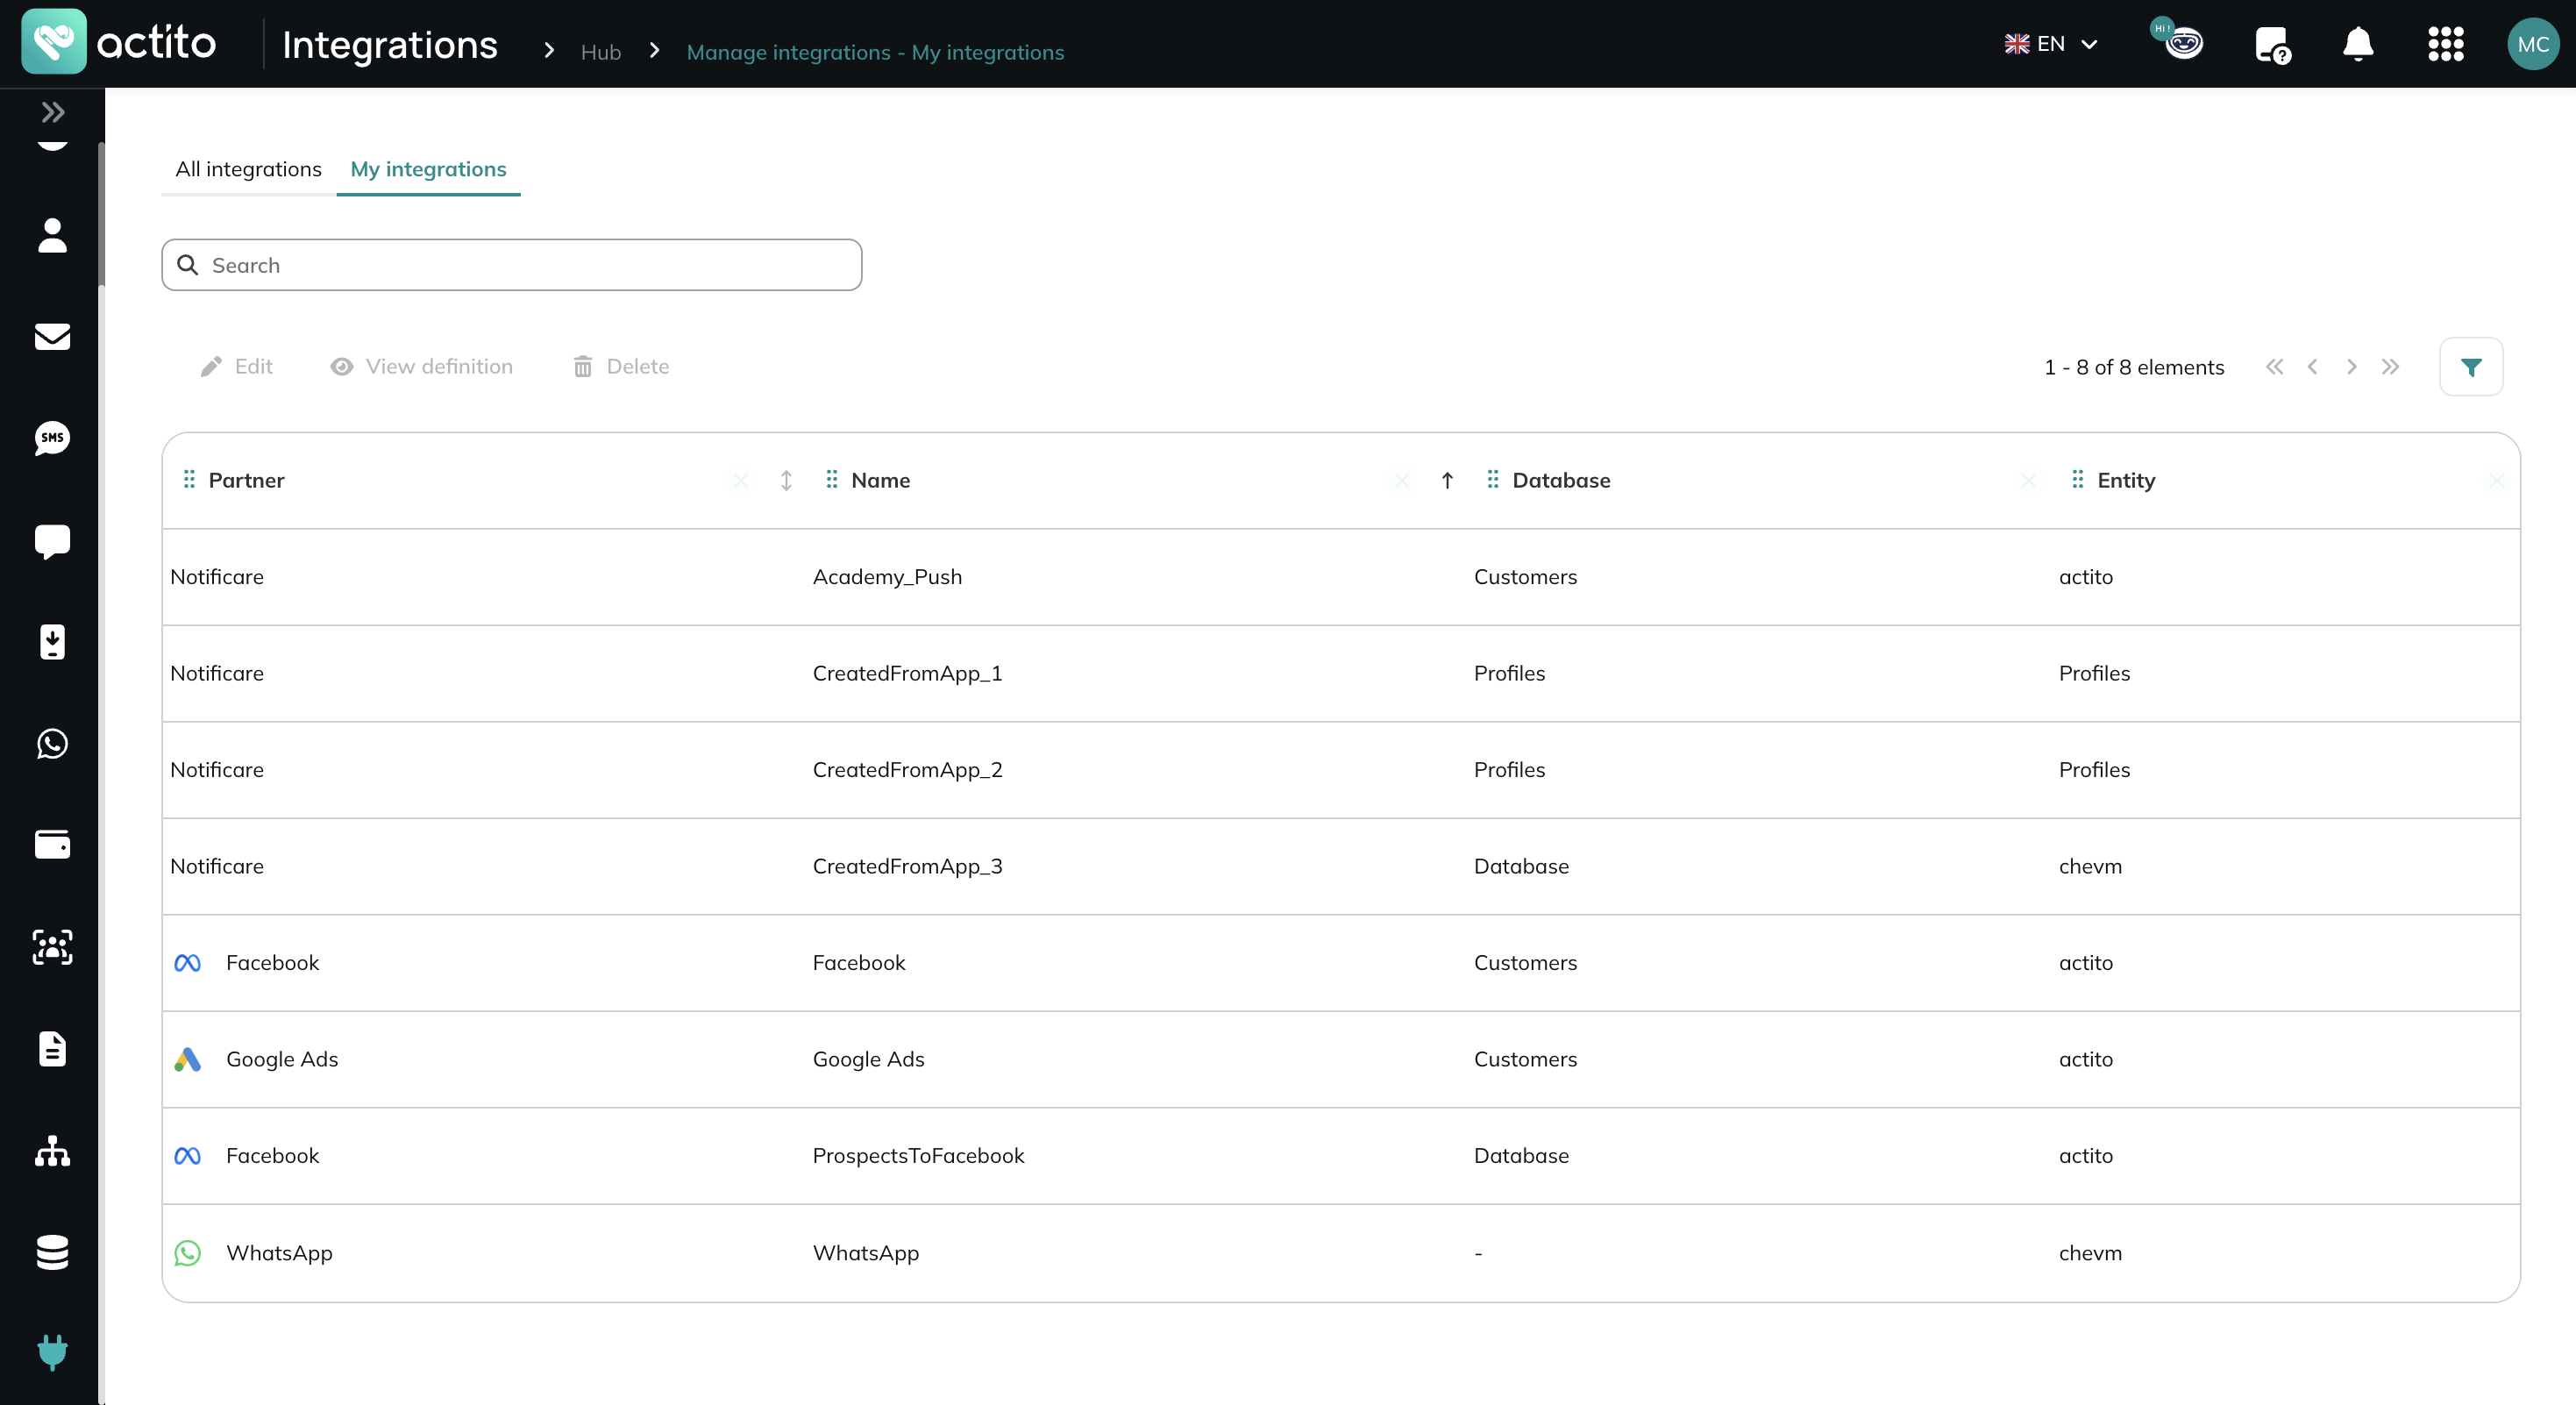Open the MC user avatar menu
Image resolution: width=2576 pixels, height=1405 pixels.
[2532, 44]
